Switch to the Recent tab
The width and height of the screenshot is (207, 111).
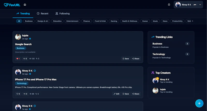tap(42, 14)
